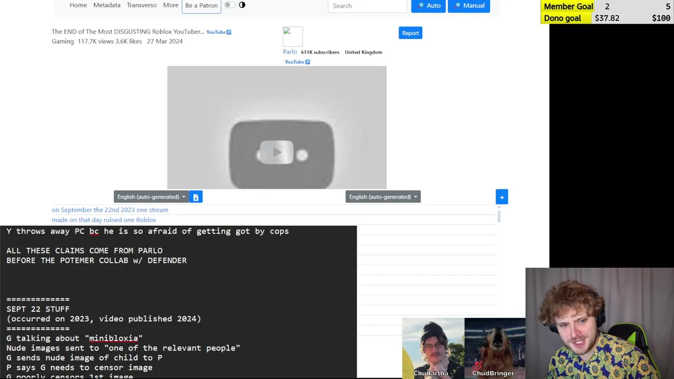The width and height of the screenshot is (674, 379).
Task: Click the blue plus button
Action: tap(502, 197)
